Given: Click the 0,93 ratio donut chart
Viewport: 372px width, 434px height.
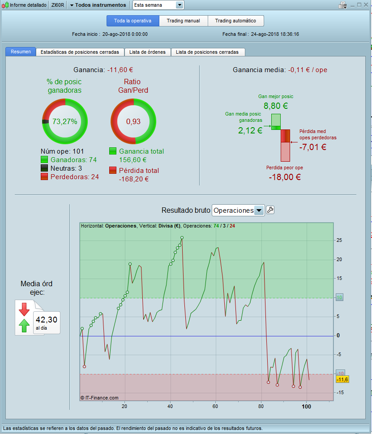Looking at the screenshot, I should (x=133, y=121).
